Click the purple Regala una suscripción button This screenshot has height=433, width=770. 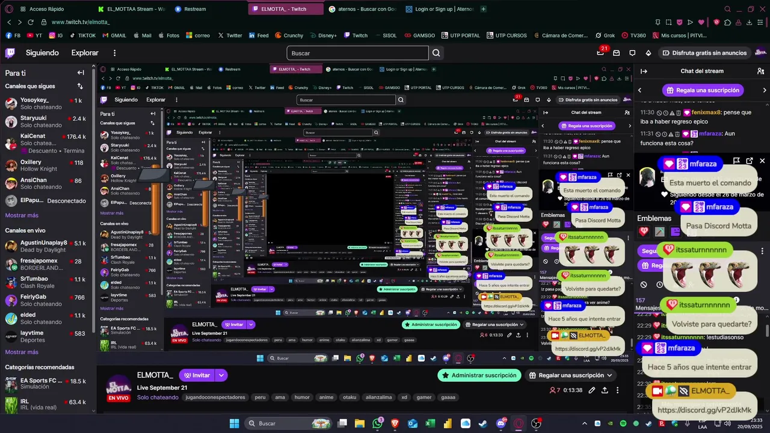[x=703, y=90]
